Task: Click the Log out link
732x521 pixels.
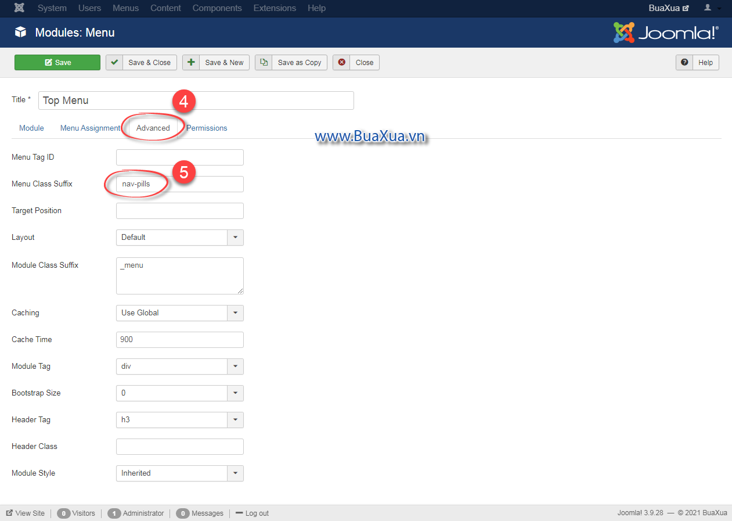Action: pyautogui.click(x=252, y=513)
